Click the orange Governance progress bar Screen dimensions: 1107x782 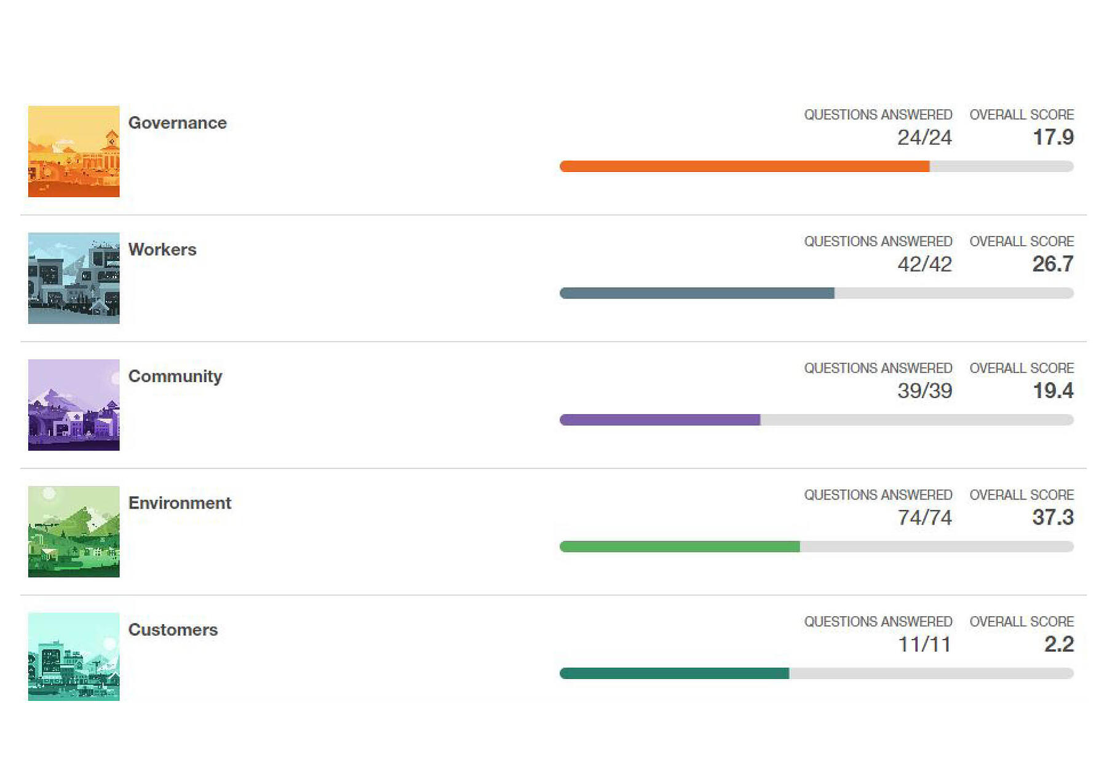tap(817, 166)
